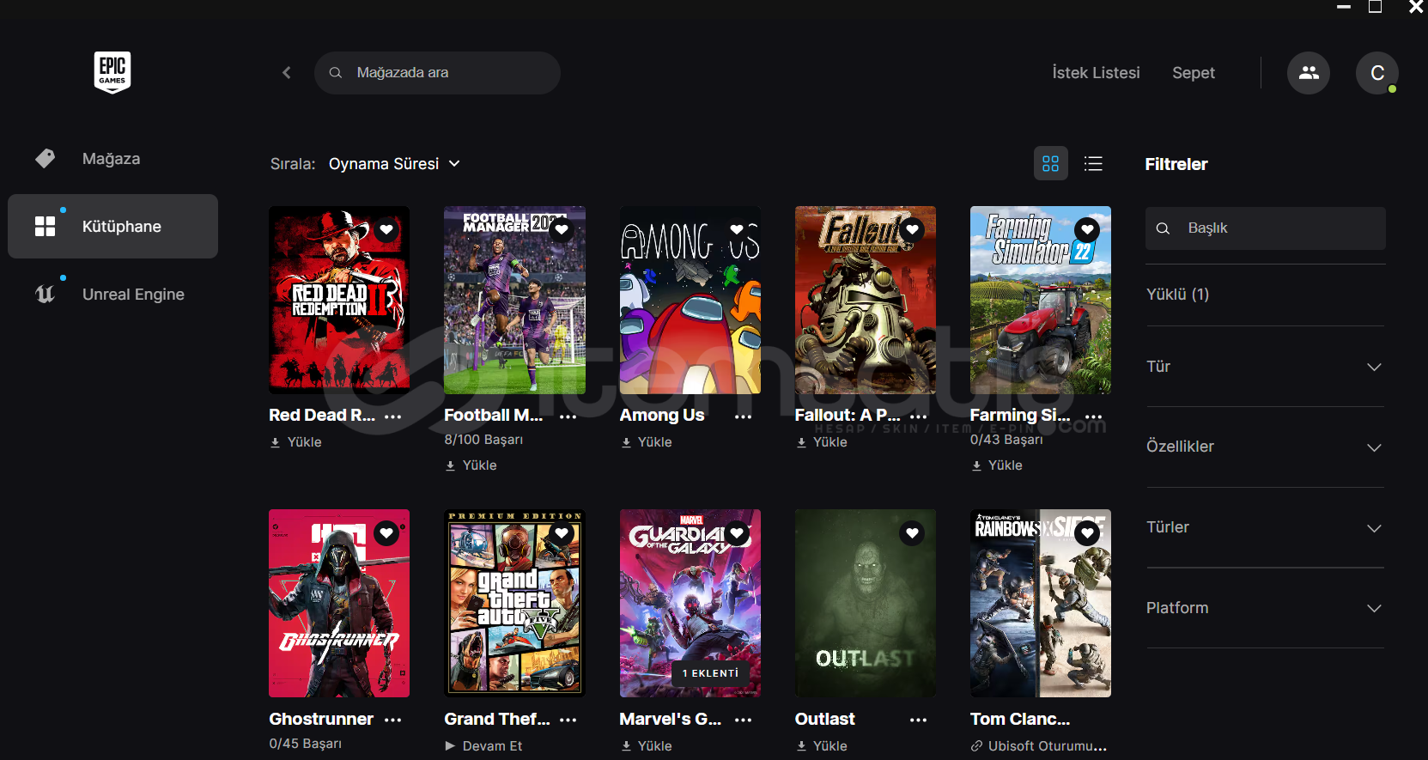Toggle favorite heart on Red Dead Redemption

coord(386,229)
